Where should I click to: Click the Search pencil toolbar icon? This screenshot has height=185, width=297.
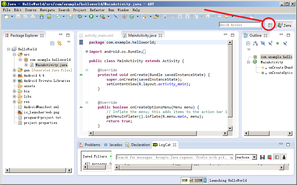[x=145, y=17]
